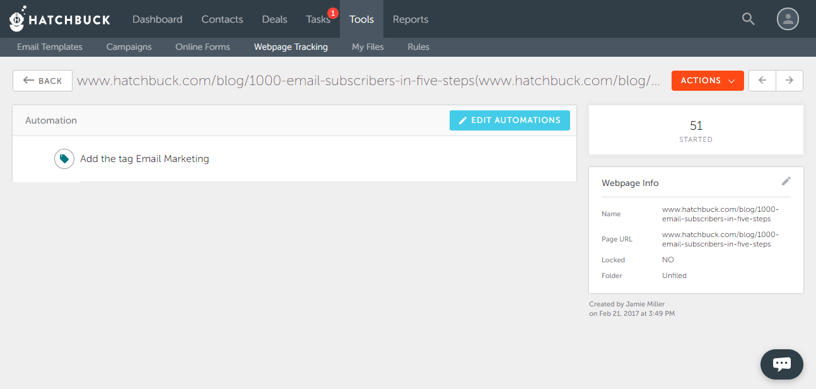
Task: Switch to Webpage Tracking tab
Action: (291, 47)
